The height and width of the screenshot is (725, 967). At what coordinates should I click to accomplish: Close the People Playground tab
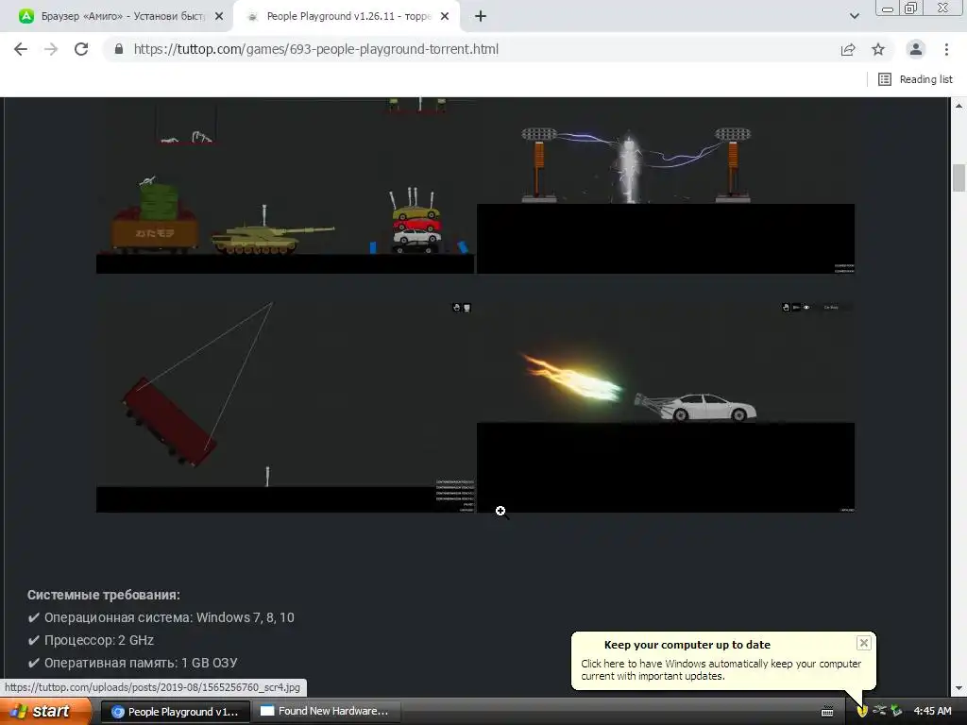pos(445,17)
